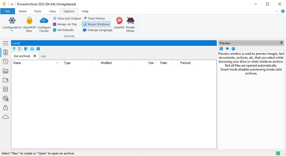The width and height of the screenshot is (286, 156).
Task: Launch the SmartAI feature
Action: click(119, 23)
